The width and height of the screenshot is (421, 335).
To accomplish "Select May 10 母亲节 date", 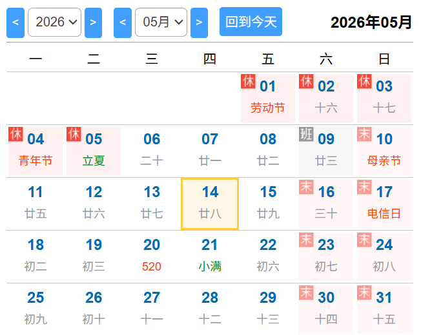I will [384, 151].
